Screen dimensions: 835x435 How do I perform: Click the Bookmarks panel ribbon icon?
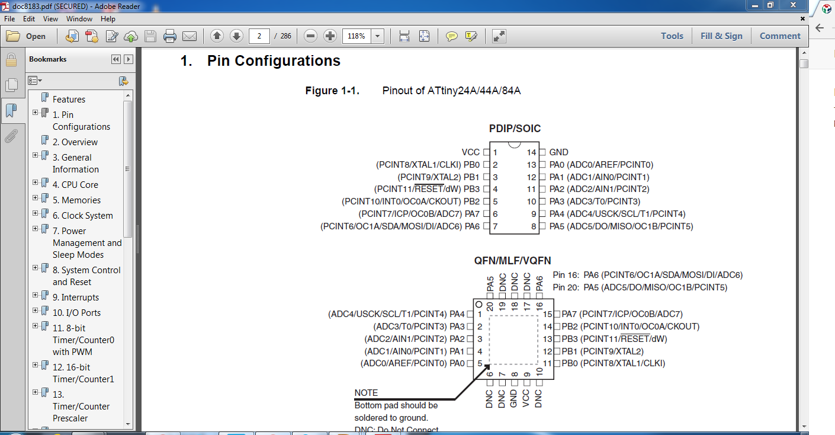11,110
